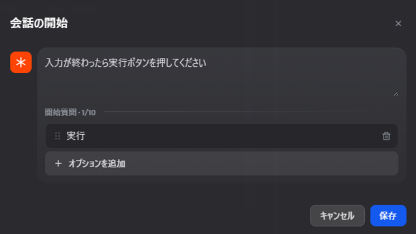Add a new option via オプションを追加
Screen dimensions: 416x234
tap(221, 163)
